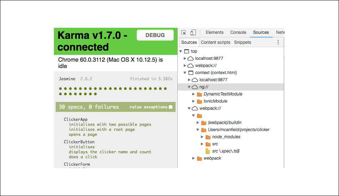Expand the node_modules folder arrow
This screenshot has width=339, height=196.
[202, 137]
